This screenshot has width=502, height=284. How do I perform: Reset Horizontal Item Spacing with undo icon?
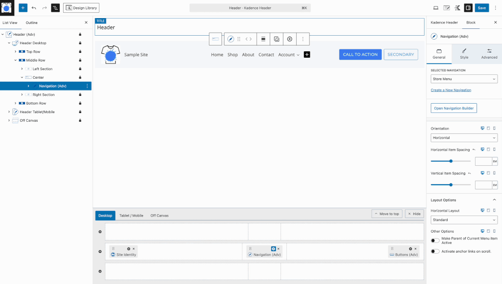pos(474,150)
